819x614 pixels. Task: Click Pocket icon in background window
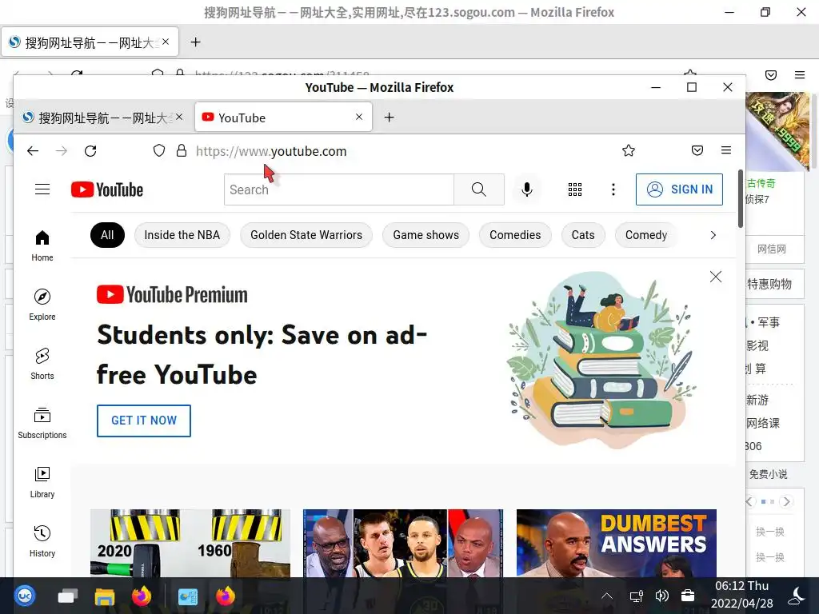[x=771, y=74]
